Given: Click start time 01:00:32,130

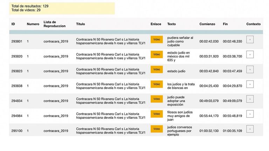Looking at the screenshot, I should tap(209, 131).
